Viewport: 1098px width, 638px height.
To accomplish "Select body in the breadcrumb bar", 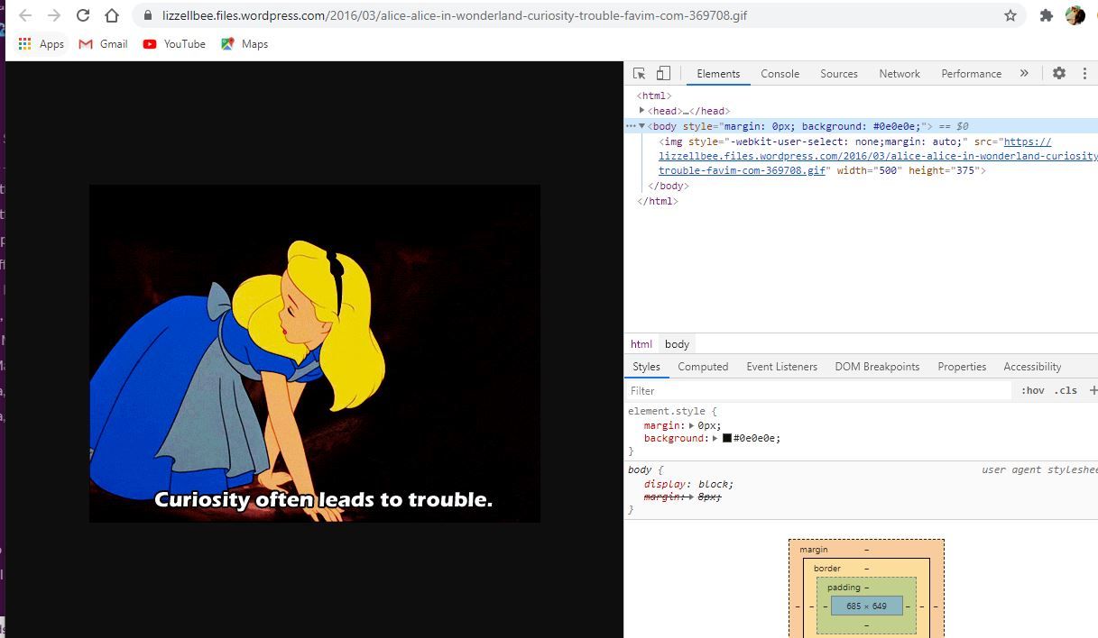I will [x=677, y=344].
